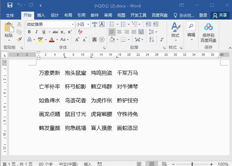
Task: Open the font size dropdown 小四
Action: click(88, 24)
